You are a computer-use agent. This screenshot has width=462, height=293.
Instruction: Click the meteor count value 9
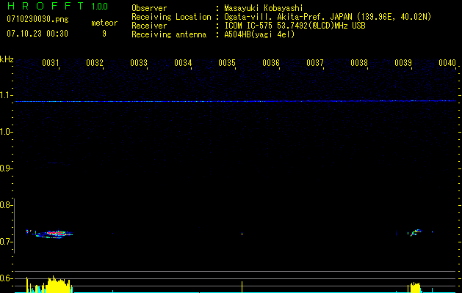click(x=104, y=34)
